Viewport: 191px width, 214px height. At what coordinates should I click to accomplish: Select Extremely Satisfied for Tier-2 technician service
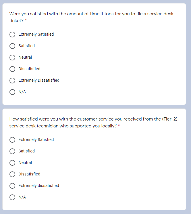tap(12, 140)
